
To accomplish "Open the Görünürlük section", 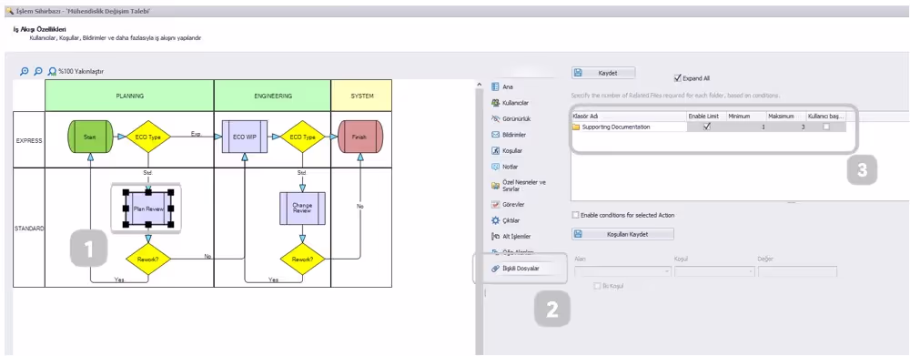I will 511,118.
